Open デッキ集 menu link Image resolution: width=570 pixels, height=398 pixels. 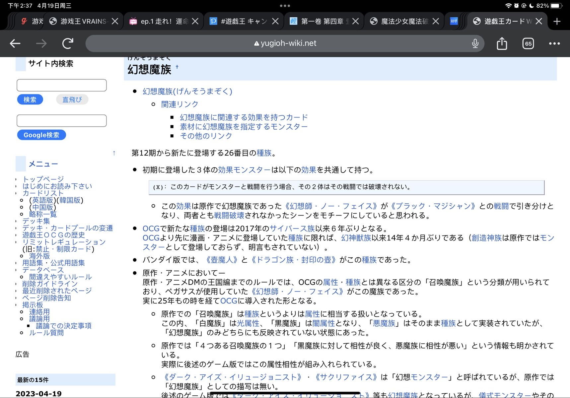pyautogui.click(x=36, y=221)
